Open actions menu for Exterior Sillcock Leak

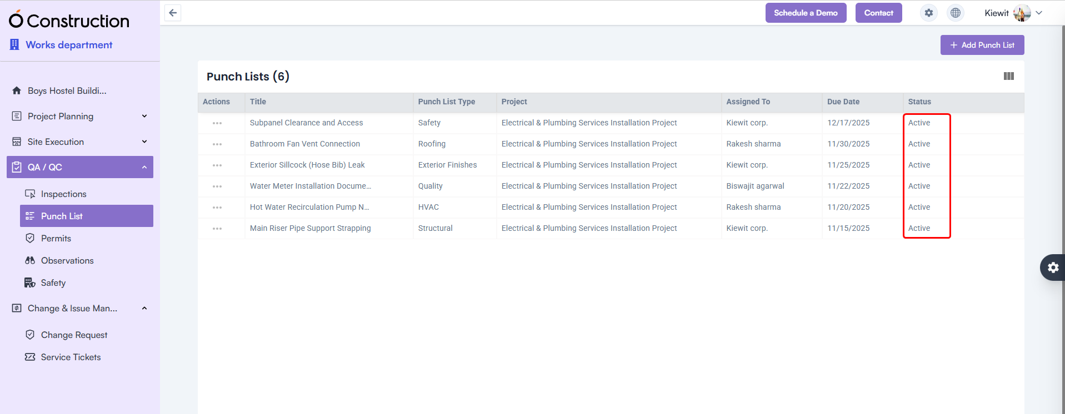(217, 165)
